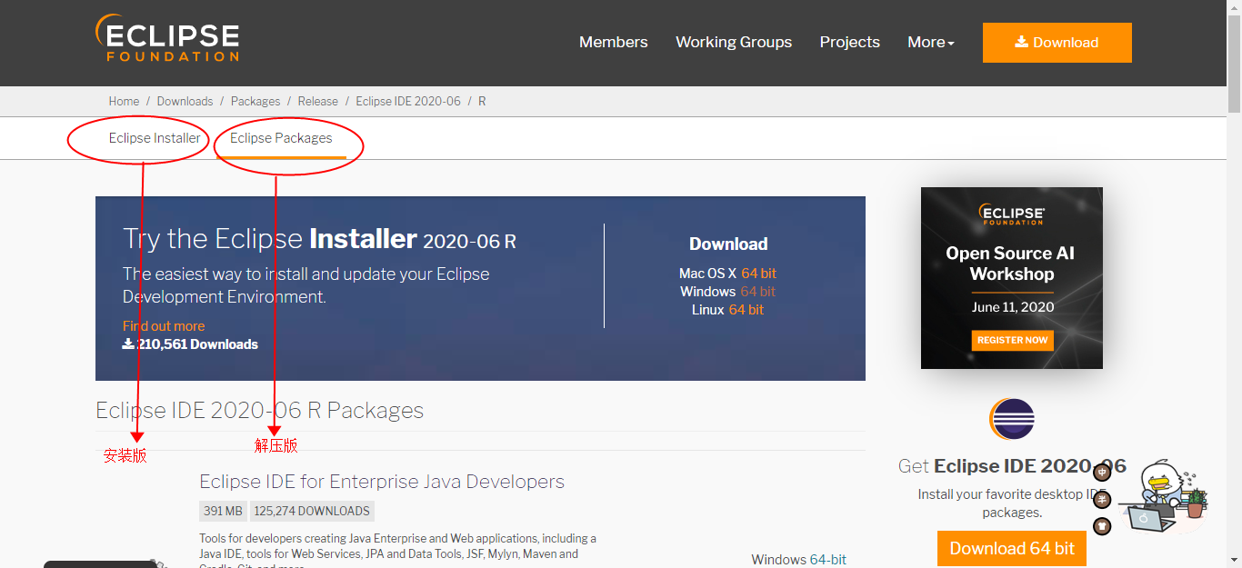Go to Release breadcrumb

pos(317,101)
